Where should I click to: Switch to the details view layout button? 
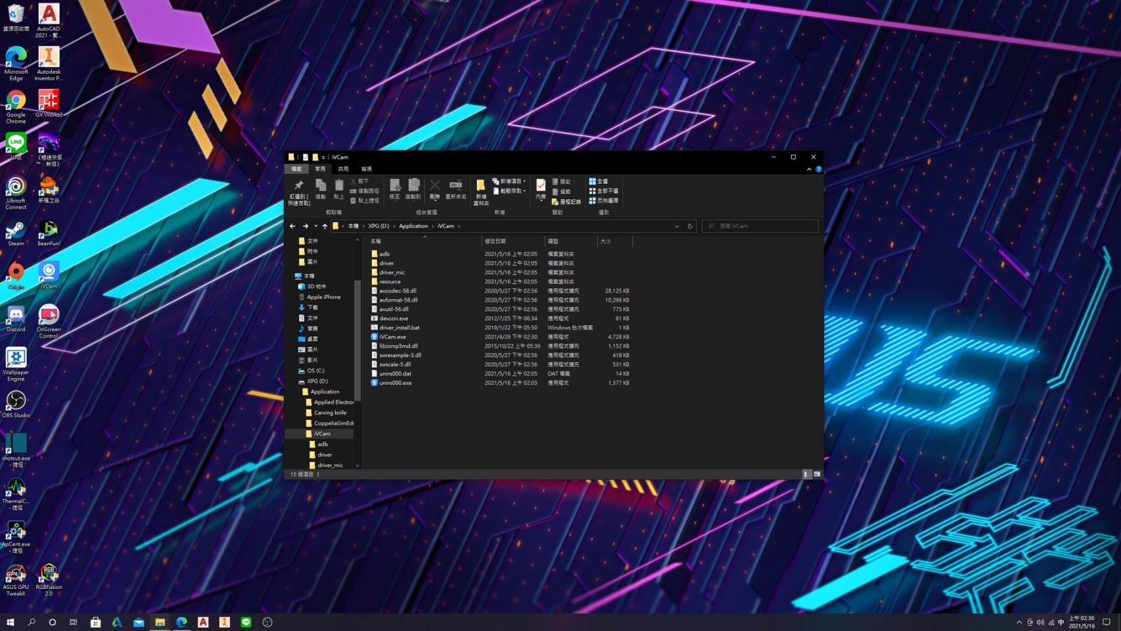coord(807,474)
